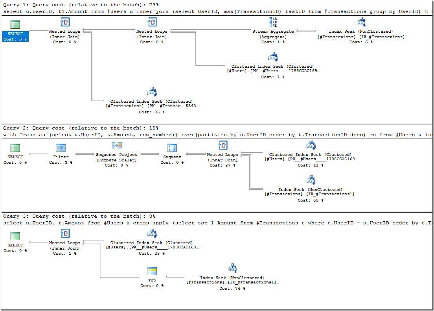Select the Nested Loops operator costing 1%
The width and height of the screenshot is (434, 311).
(64, 234)
